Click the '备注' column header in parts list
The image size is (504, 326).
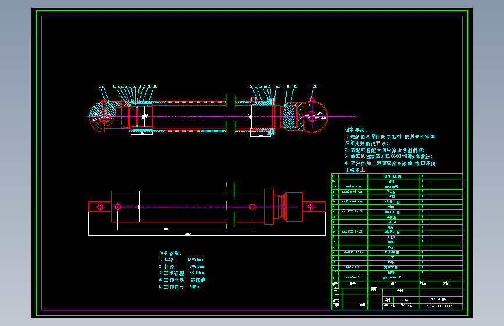(445, 284)
